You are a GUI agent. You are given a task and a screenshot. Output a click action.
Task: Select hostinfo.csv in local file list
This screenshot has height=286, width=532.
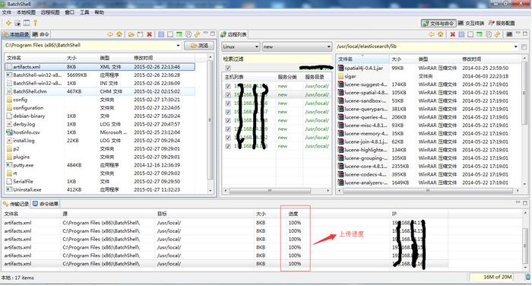pos(100,132)
